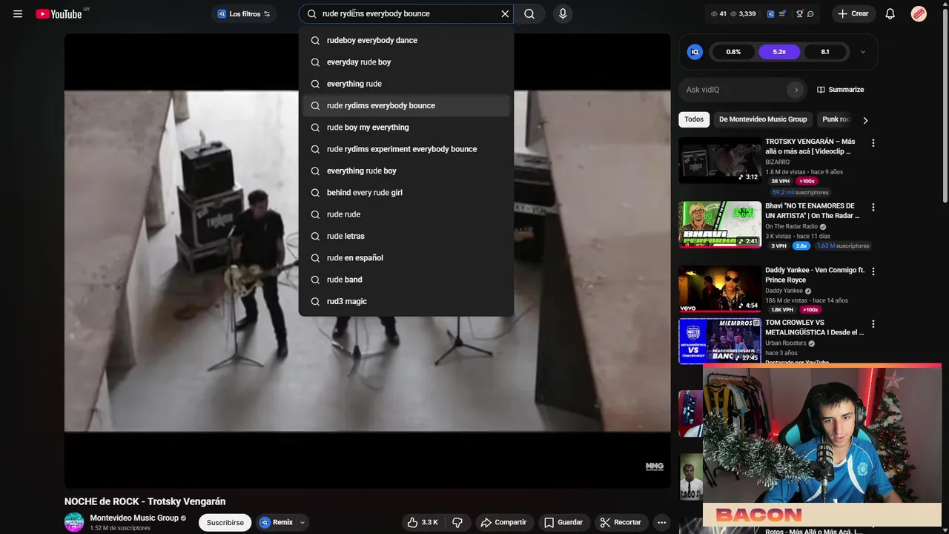Click Compartir share button
Screen dimensions: 949x534
pos(503,523)
